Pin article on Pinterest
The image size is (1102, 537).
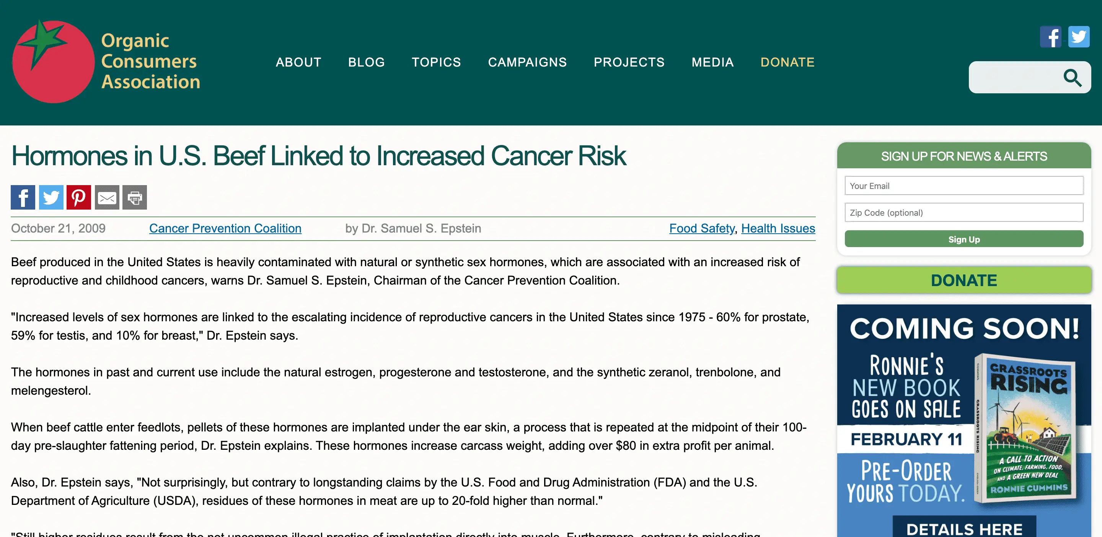coord(79,197)
